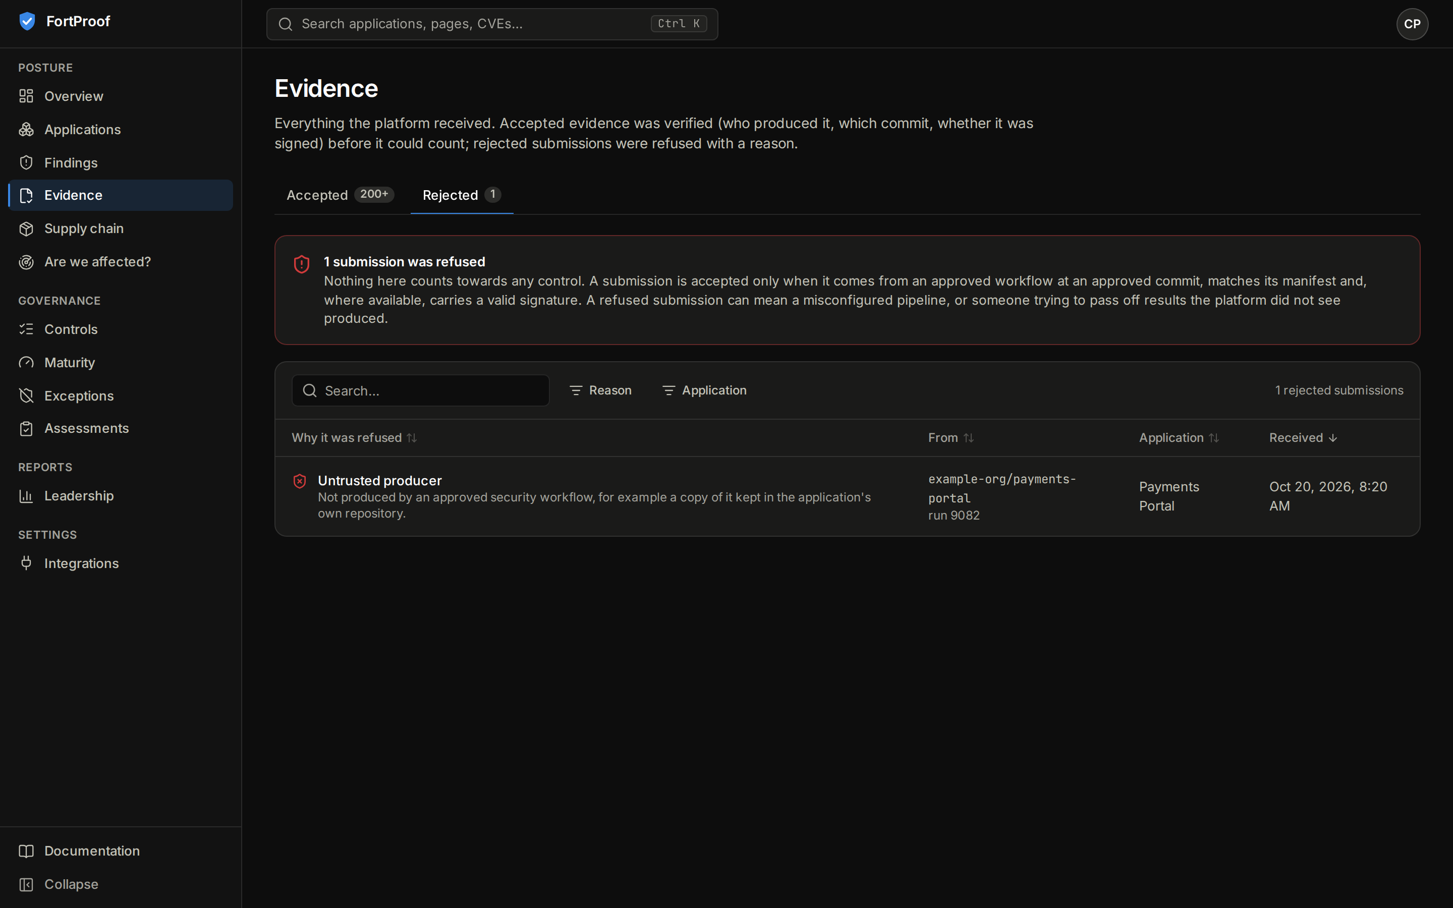Open Evidence in the sidebar

point(121,195)
